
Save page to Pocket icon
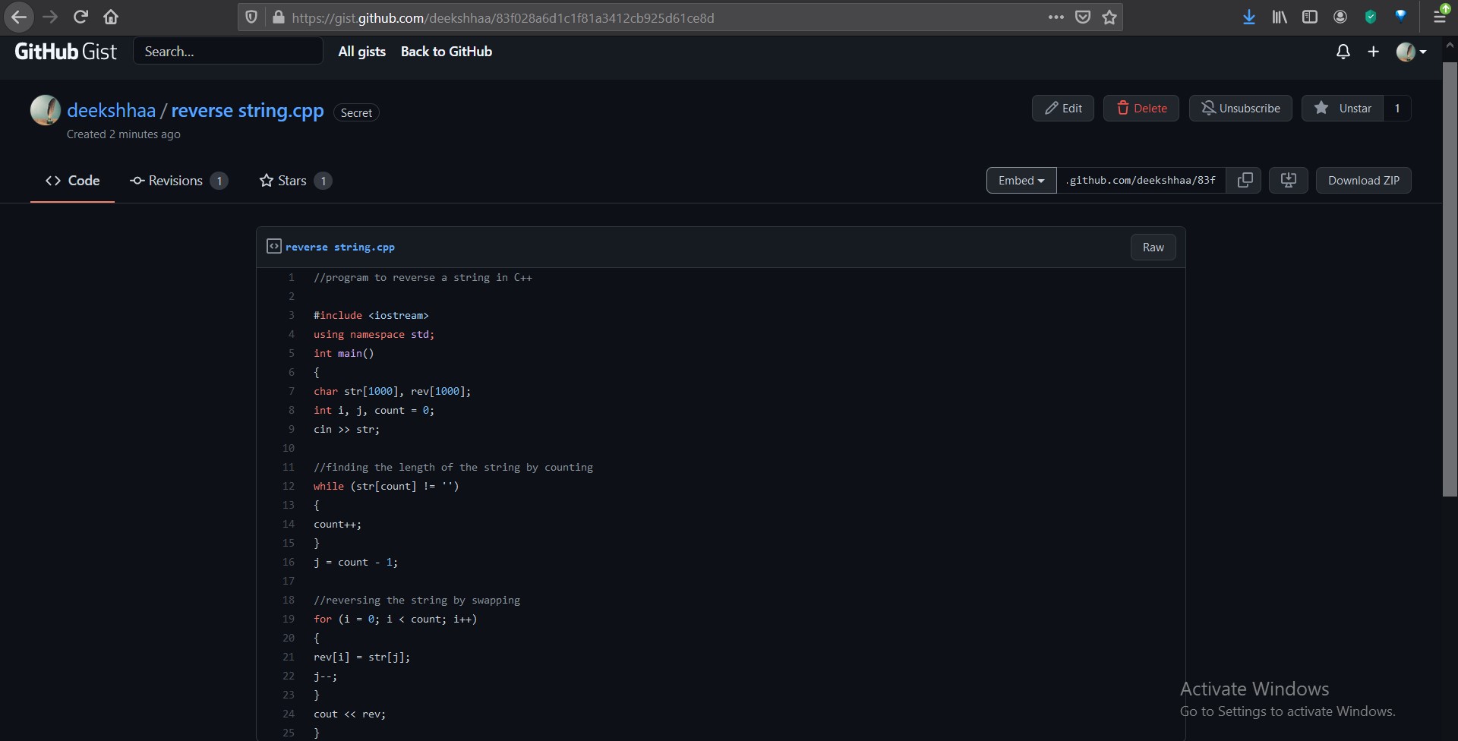point(1083,17)
